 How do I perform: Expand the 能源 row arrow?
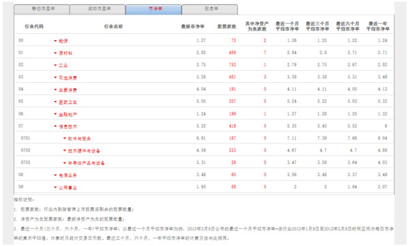pos(55,41)
